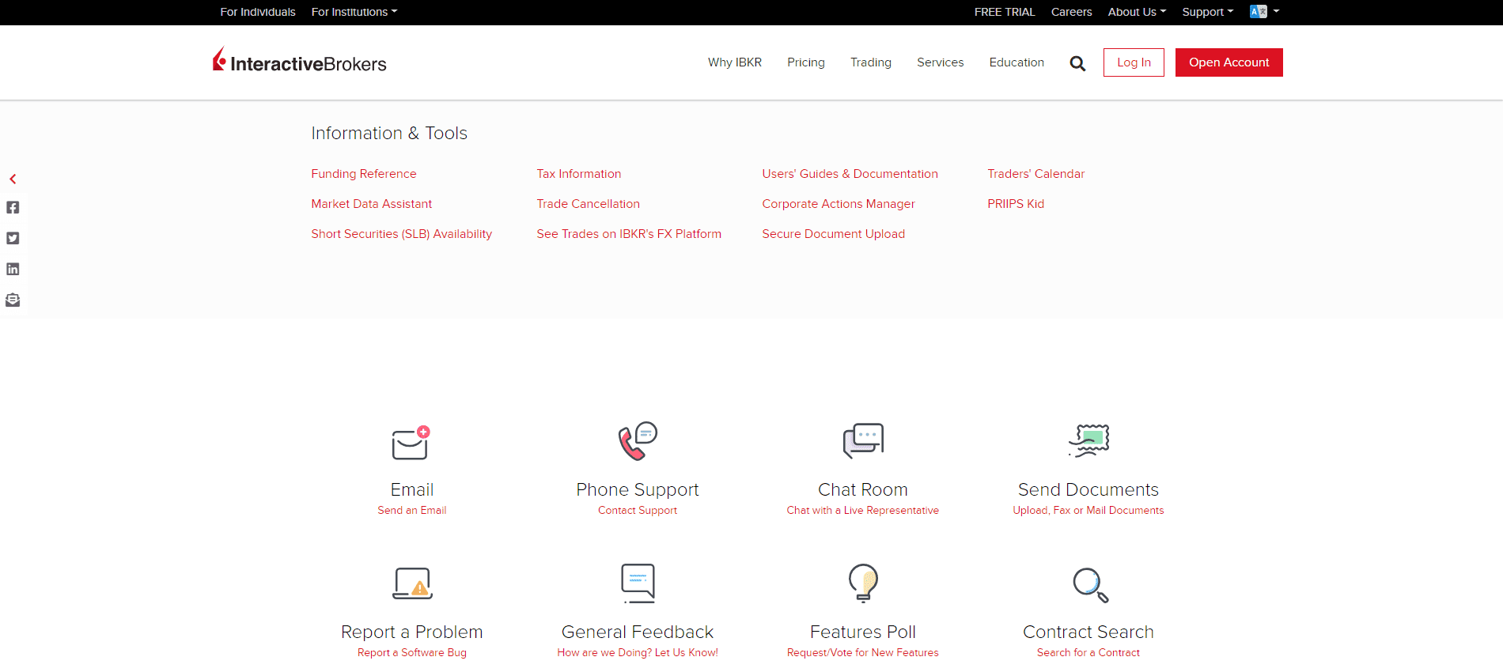The image size is (1503, 672).
Task: Click the General Feedback heading
Action: pyautogui.click(x=638, y=632)
